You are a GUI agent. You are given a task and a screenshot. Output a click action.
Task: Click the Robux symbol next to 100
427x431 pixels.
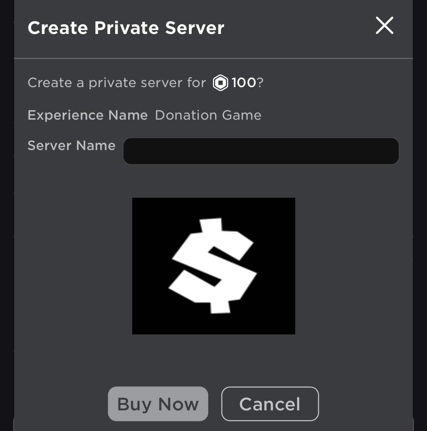click(220, 83)
